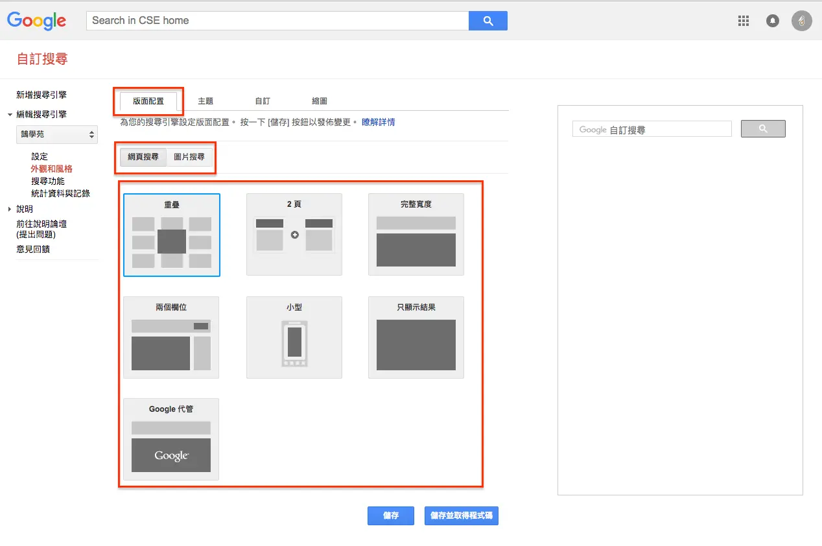Click the 儲存 save button
Screen dimensions: 822x546
(391, 516)
